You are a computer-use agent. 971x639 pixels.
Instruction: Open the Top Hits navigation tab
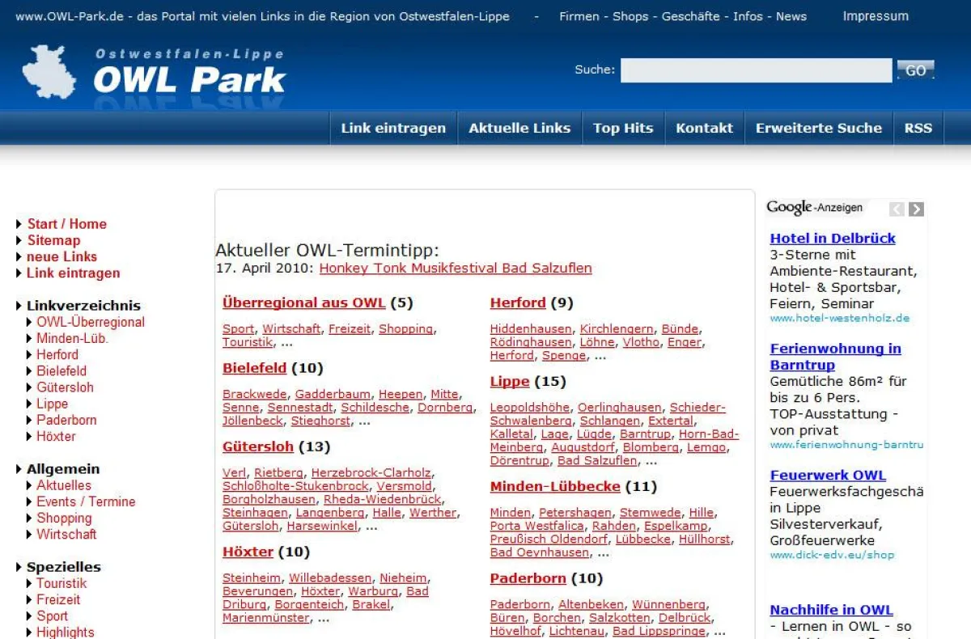tap(622, 128)
